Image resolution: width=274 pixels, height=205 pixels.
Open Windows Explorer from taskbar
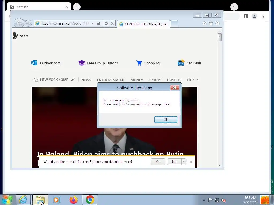pyautogui.click(x=40, y=200)
